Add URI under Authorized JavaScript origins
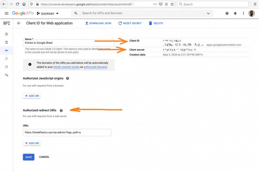259x172 pixels. click(32, 96)
